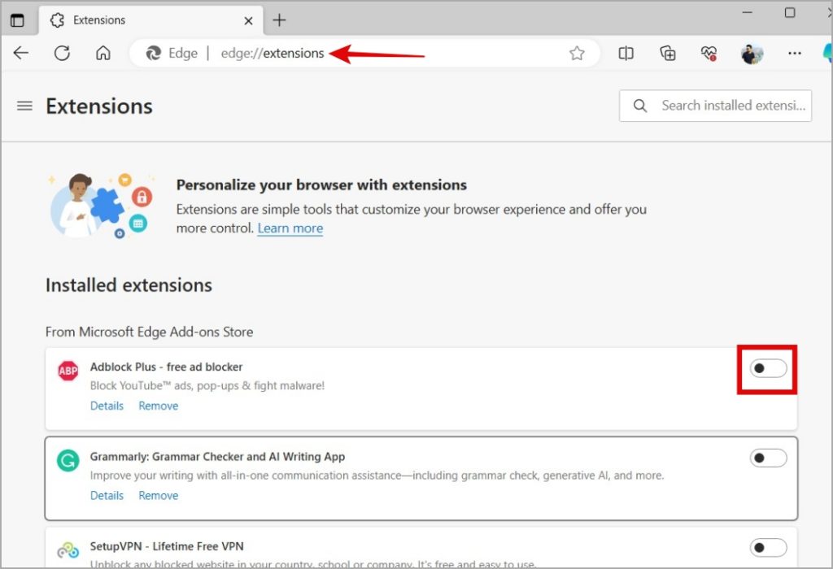The width and height of the screenshot is (833, 569).
Task: Open a new tab with plus
Action: [x=279, y=20]
